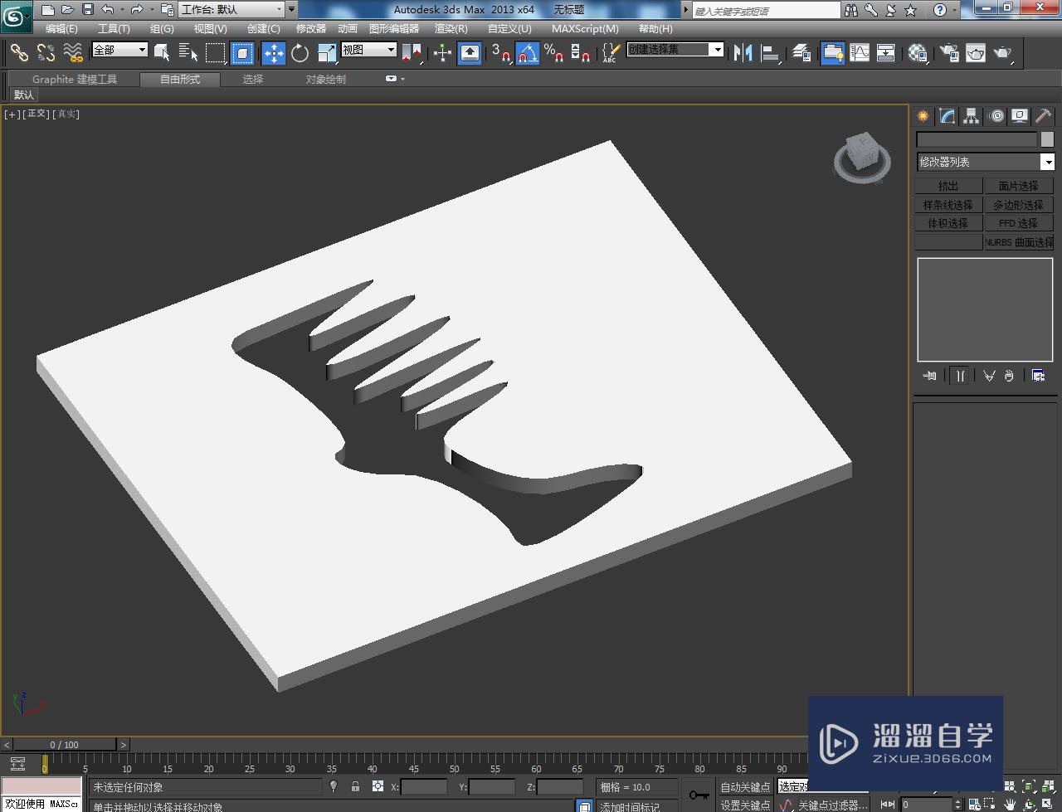Open the 渲染(R) menu
This screenshot has width=1062, height=812.
(451, 29)
